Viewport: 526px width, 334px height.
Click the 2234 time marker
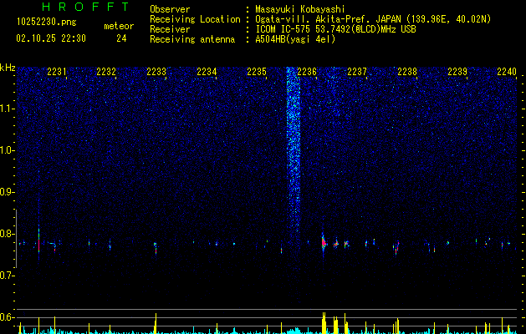[207, 72]
